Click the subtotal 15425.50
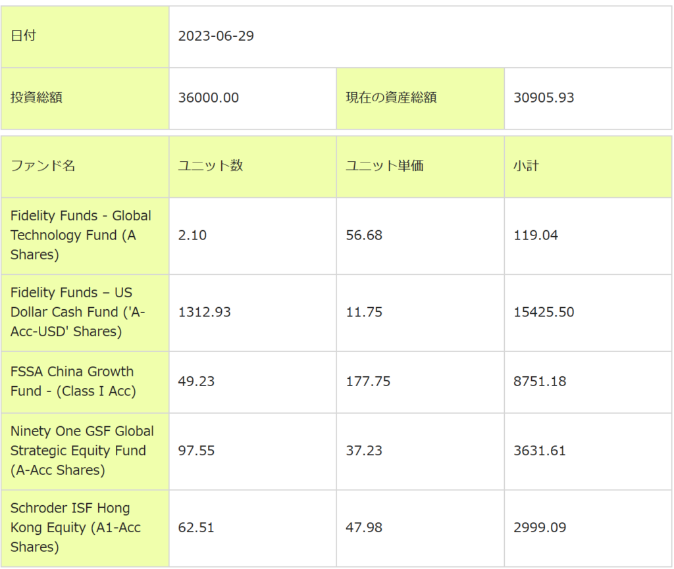This screenshot has width=674, height=569. [544, 312]
